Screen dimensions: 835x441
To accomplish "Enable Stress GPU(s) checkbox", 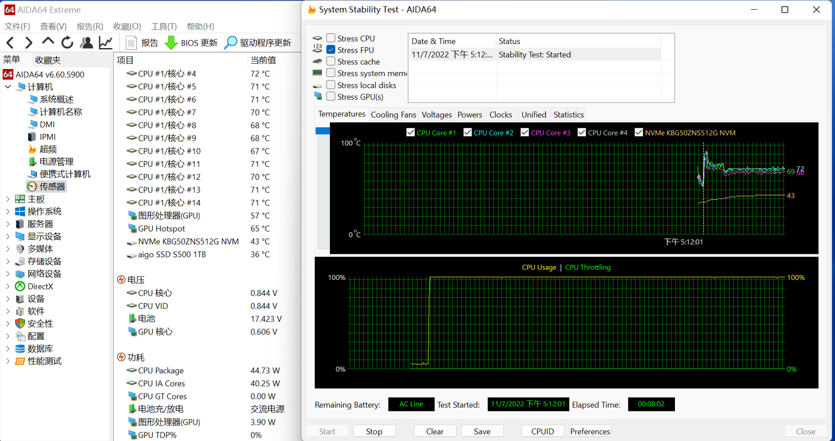I will 331,96.
